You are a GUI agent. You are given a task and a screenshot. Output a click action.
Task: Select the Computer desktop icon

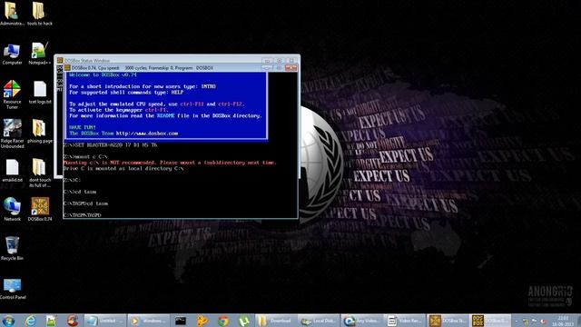12,54
